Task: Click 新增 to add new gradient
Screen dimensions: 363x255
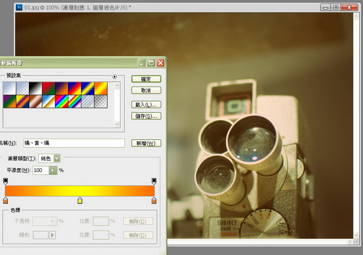Action: click(x=146, y=143)
